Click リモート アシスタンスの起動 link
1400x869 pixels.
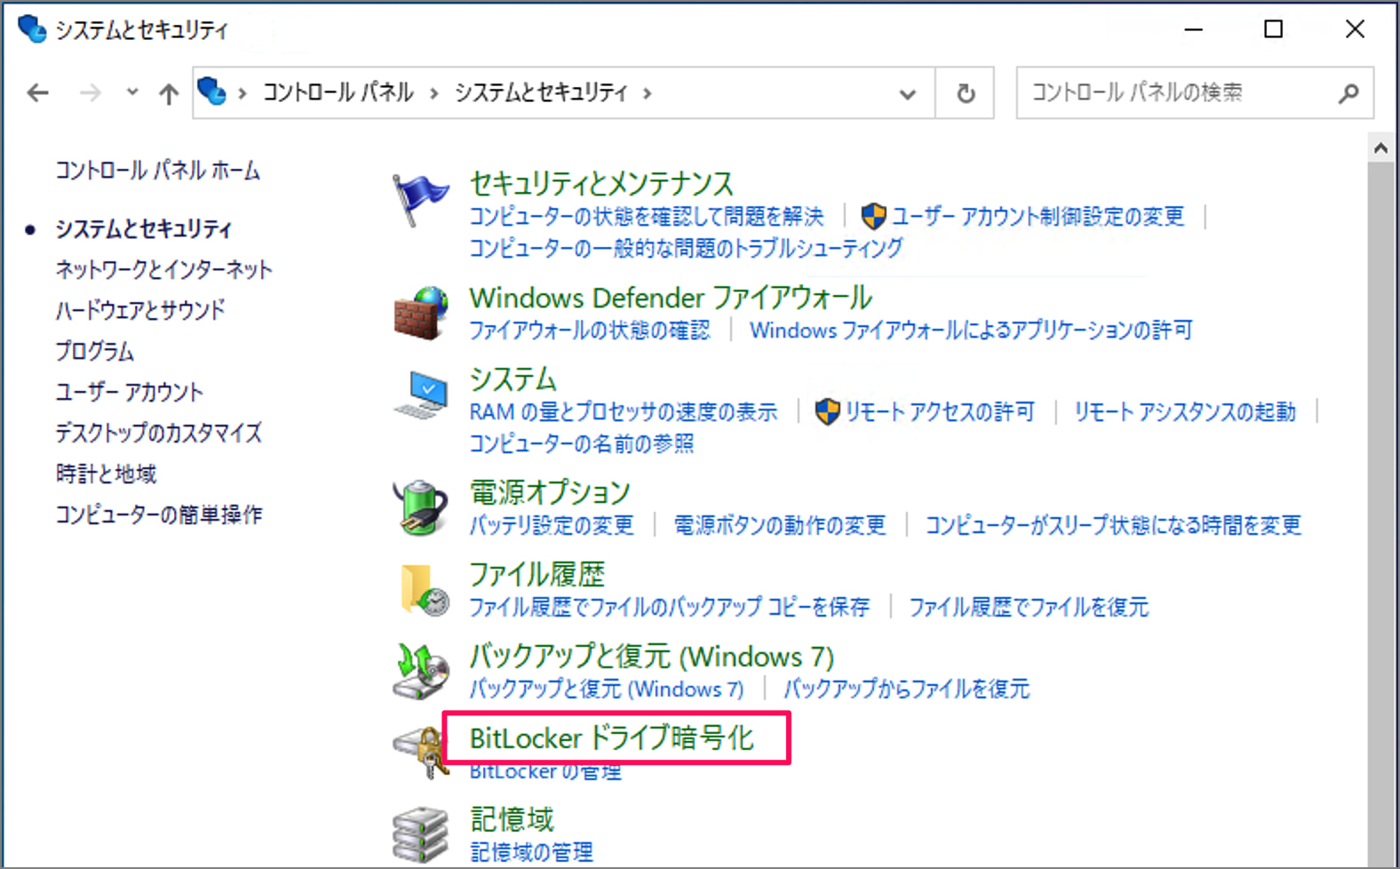coord(1185,412)
